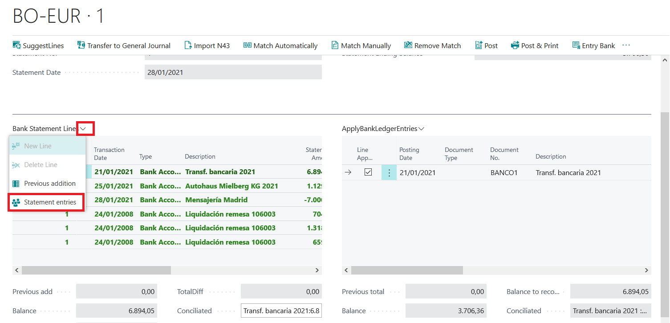This screenshot has height=323, width=670.
Task: Click the Entry Bank icon
Action: click(576, 45)
